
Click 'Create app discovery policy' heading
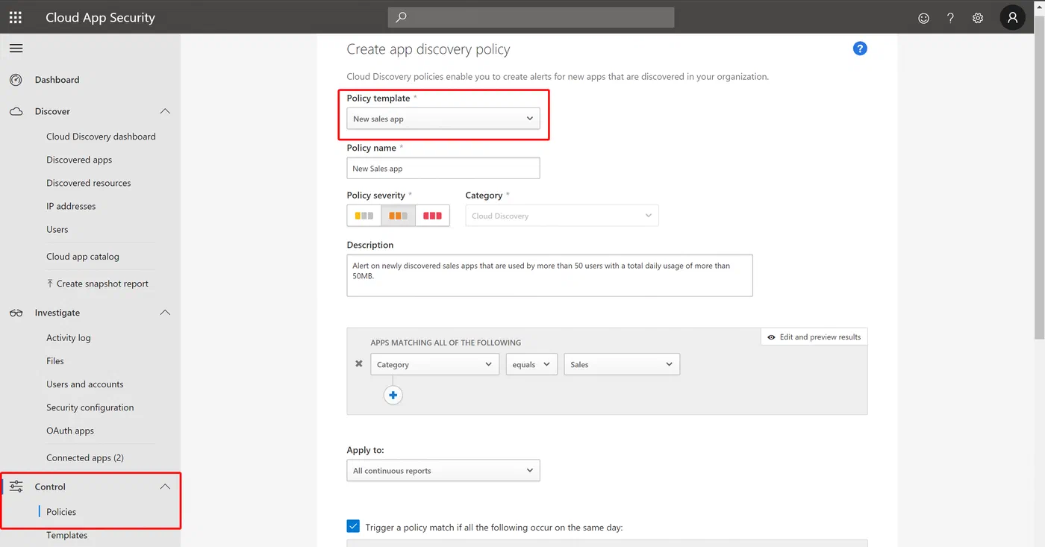point(428,49)
